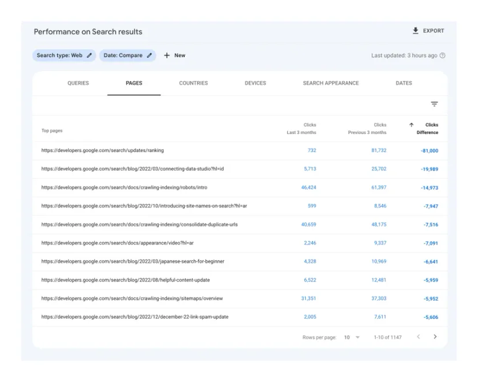
Task: Open the Search Appearance tab
Action: [x=331, y=83]
